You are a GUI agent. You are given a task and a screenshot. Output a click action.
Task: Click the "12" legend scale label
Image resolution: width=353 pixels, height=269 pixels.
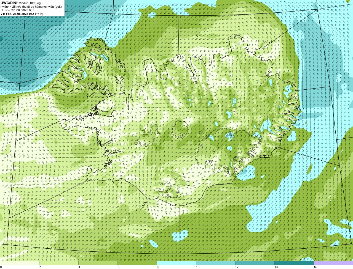click(237, 267)
